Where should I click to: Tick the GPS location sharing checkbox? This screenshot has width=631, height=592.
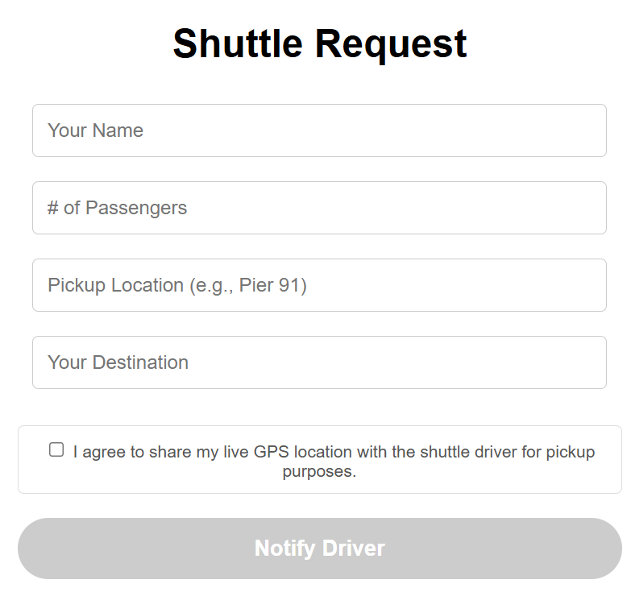pos(56,449)
